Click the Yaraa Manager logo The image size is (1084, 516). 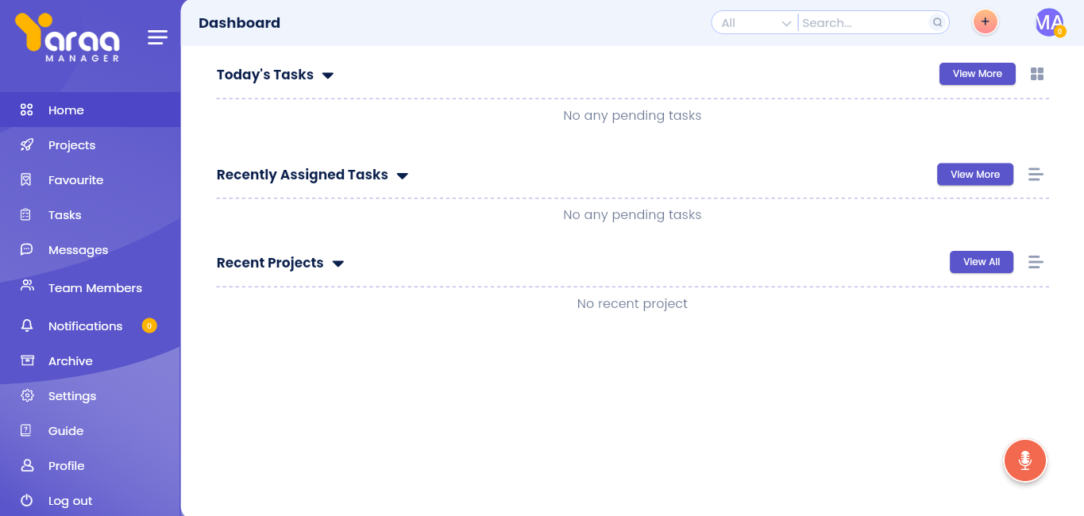point(68,37)
